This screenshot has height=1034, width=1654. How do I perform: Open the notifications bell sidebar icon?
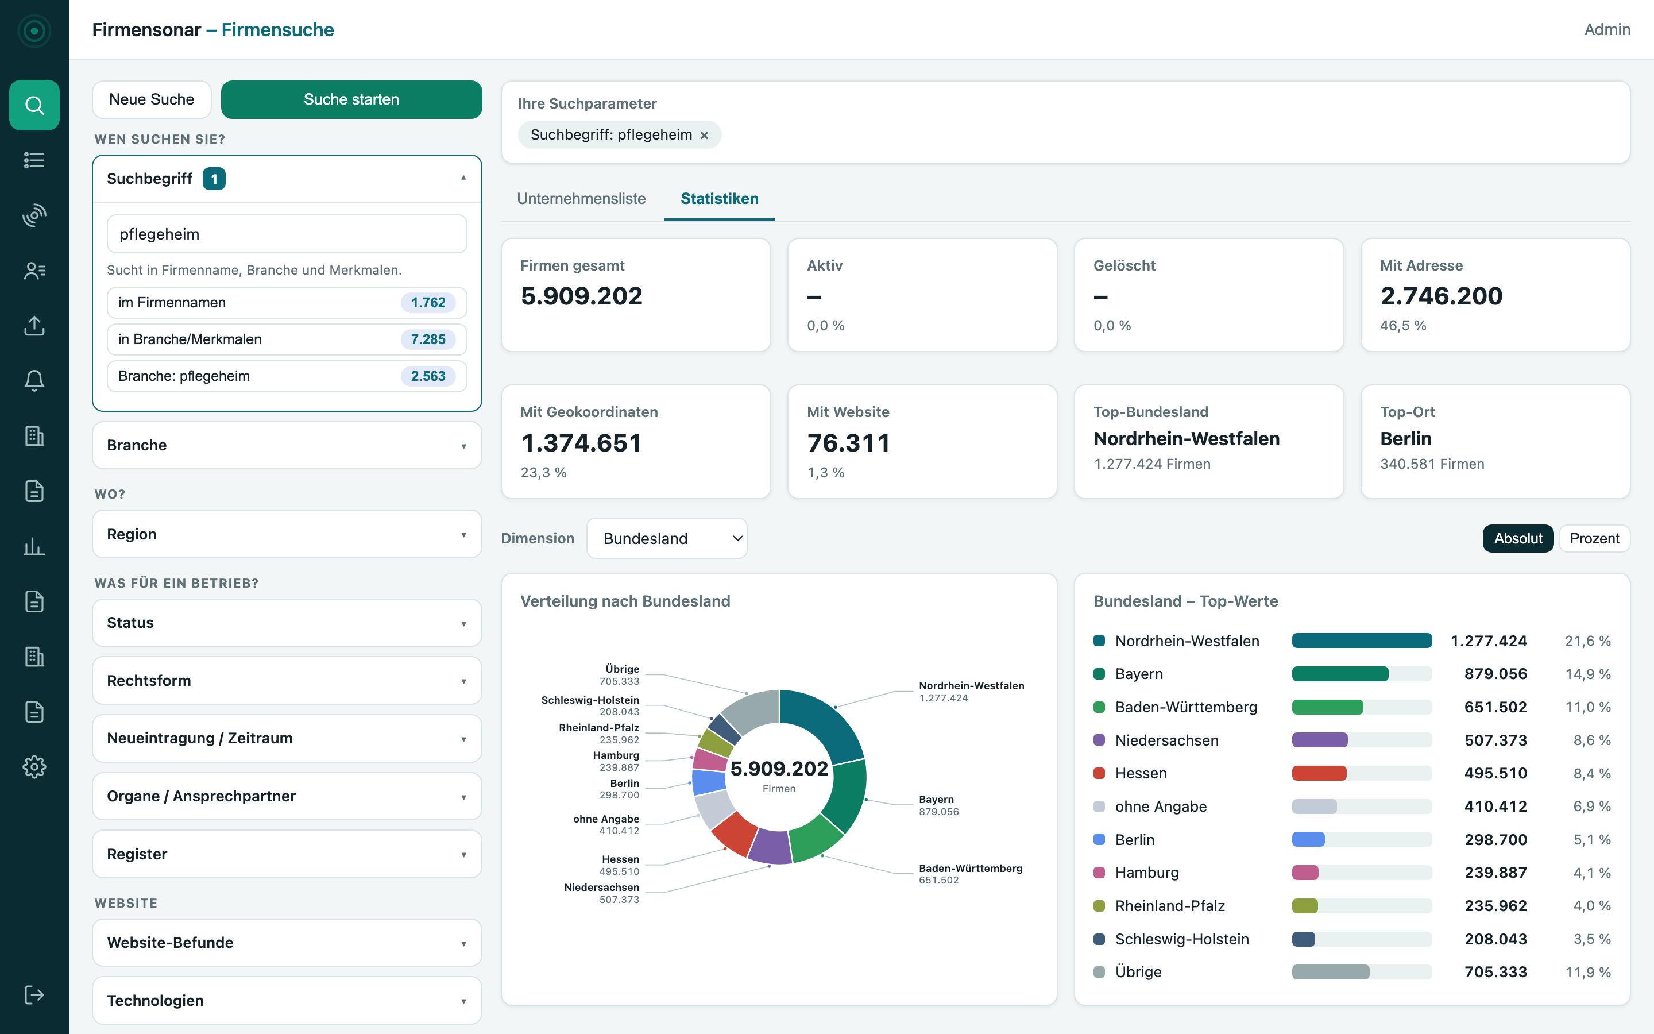(x=34, y=381)
